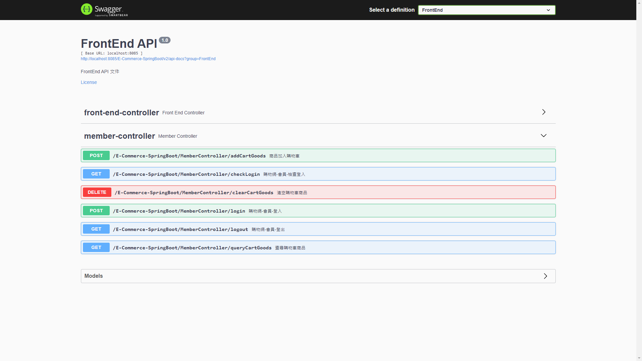Open the License link
This screenshot has height=361, width=642.
pos(89,82)
